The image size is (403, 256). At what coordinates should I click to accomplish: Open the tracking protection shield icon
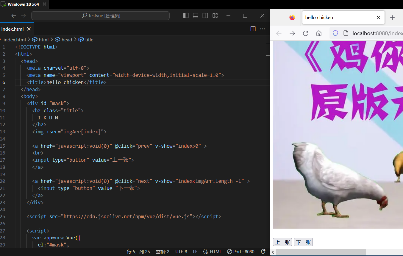tap(335, 33)
